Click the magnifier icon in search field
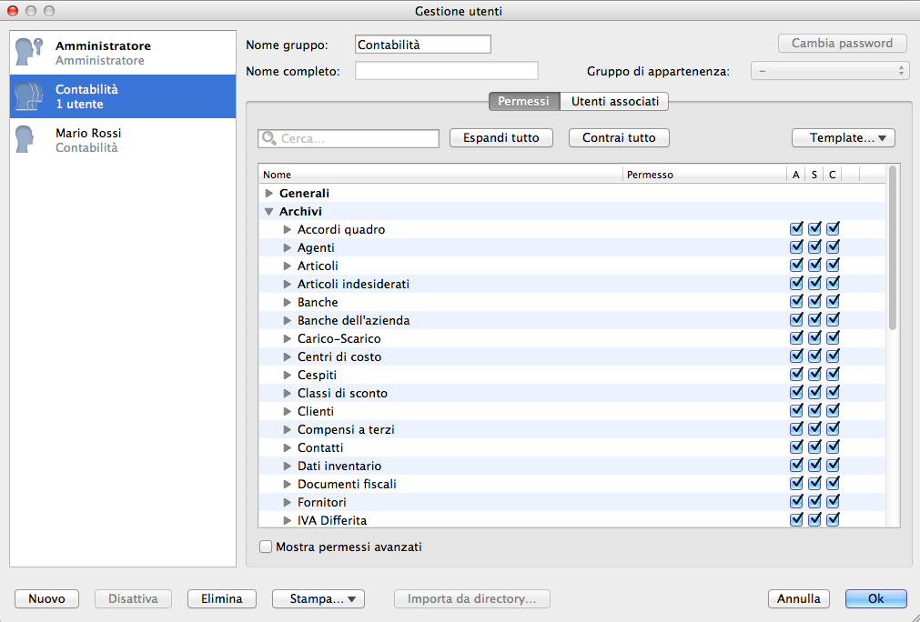This screenshot has height=622, width=920. [269, 139]
